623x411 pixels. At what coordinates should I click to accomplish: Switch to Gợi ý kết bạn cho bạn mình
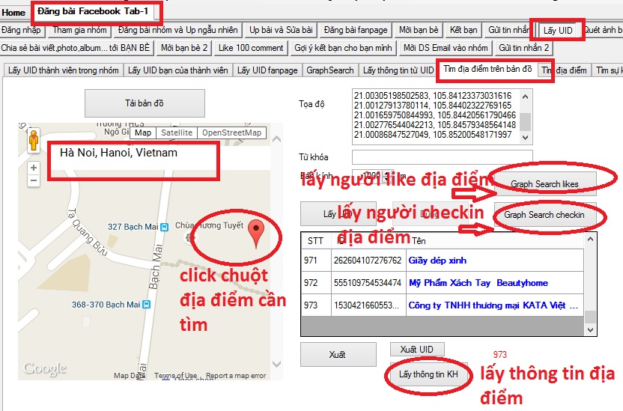(343, 48)
